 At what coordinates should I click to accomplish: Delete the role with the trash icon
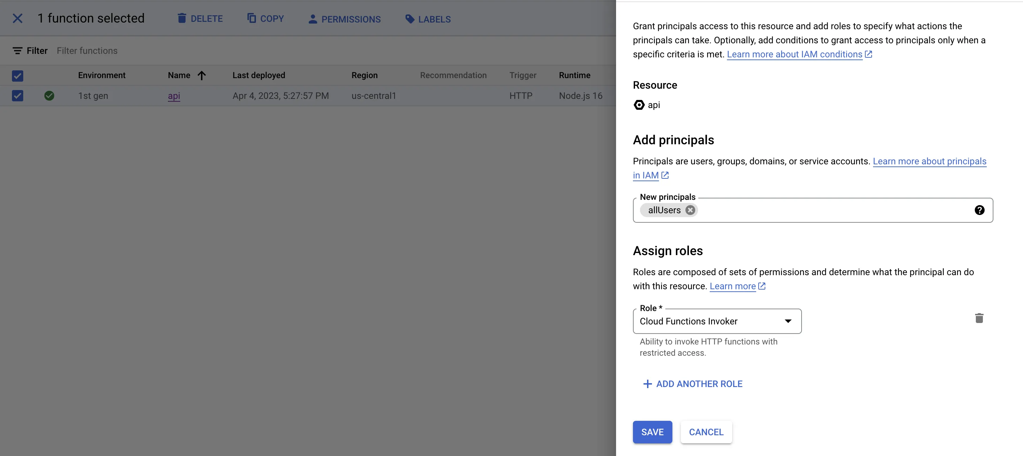point(979,318)
